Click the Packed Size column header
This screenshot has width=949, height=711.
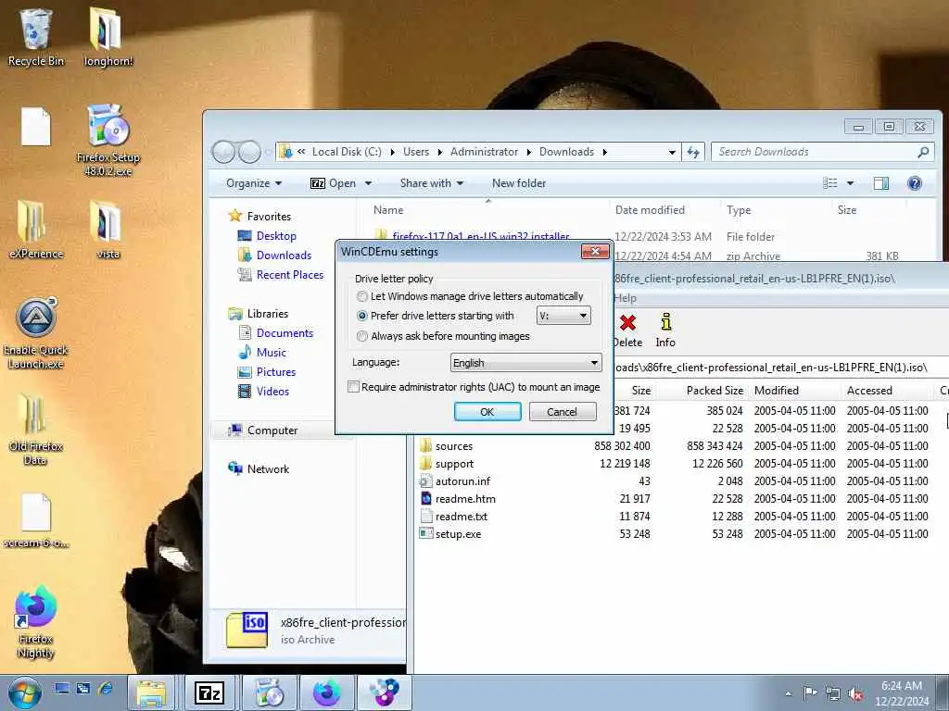(x=715, y=391)
